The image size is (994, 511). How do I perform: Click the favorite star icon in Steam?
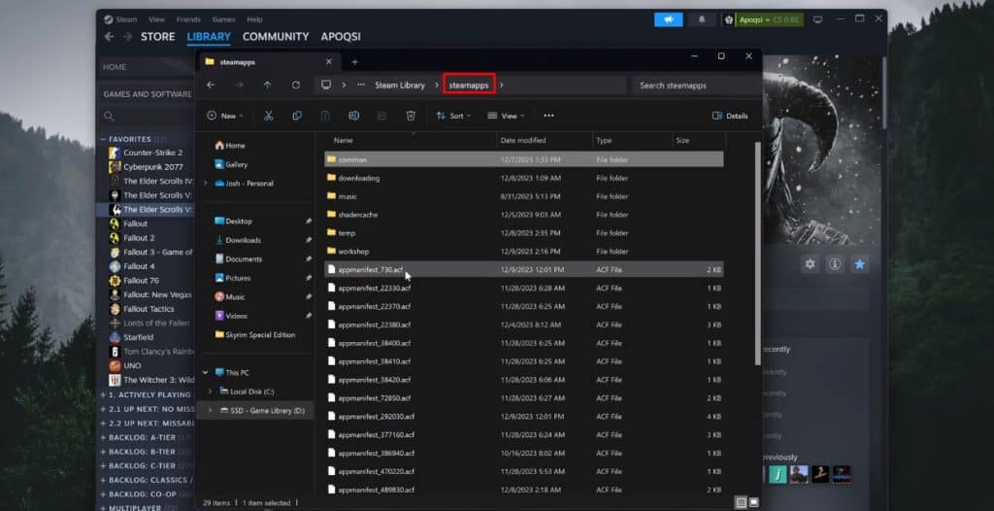tap(860, 264)
